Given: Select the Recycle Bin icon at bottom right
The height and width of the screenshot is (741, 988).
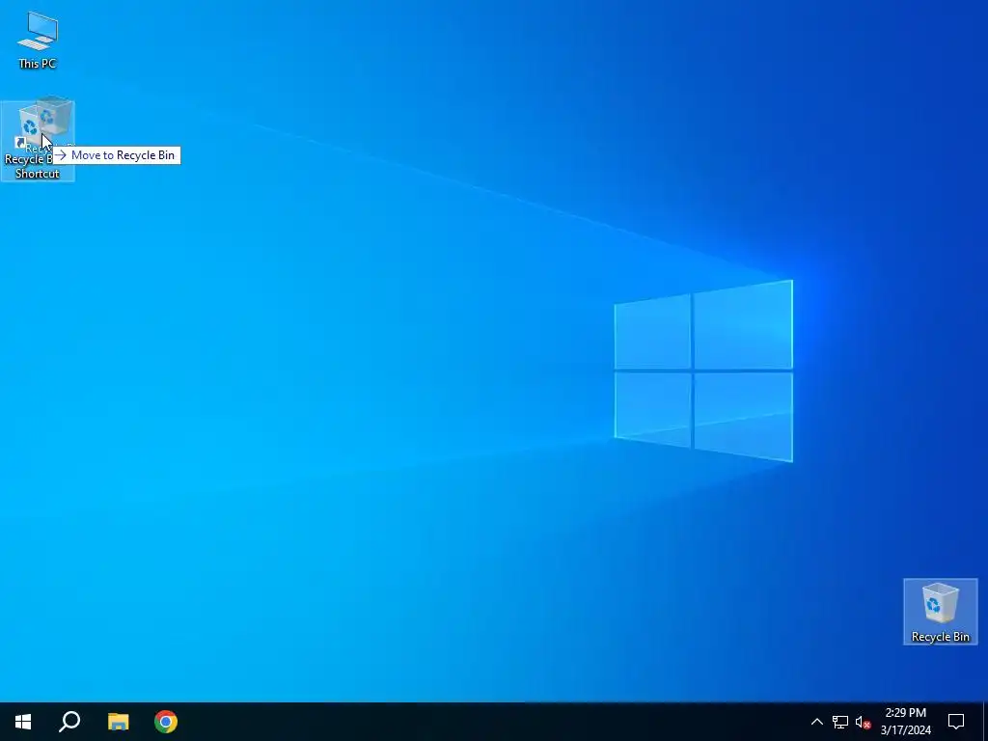Looking at the screenshot, I should coord(940,611).
